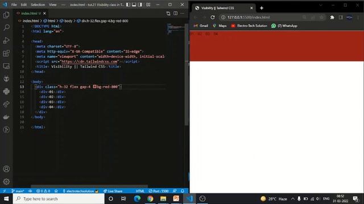Toggle the primary side bar layout icon
Viewport: 364px width, 204px height.
click(128, 5)
